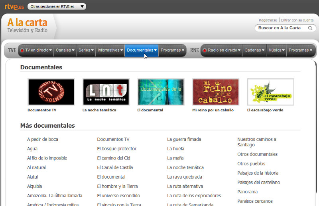Open the Radio en directo menu
Viewport: 319px width, 206px height.
pyautogui.click(x=222, y=50)
